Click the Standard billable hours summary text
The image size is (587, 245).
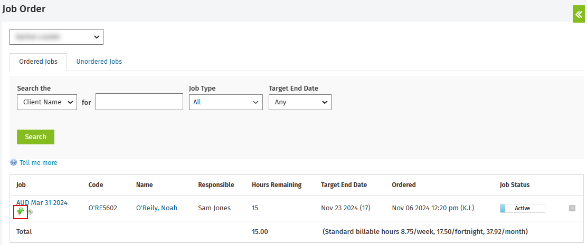(425, 231)
